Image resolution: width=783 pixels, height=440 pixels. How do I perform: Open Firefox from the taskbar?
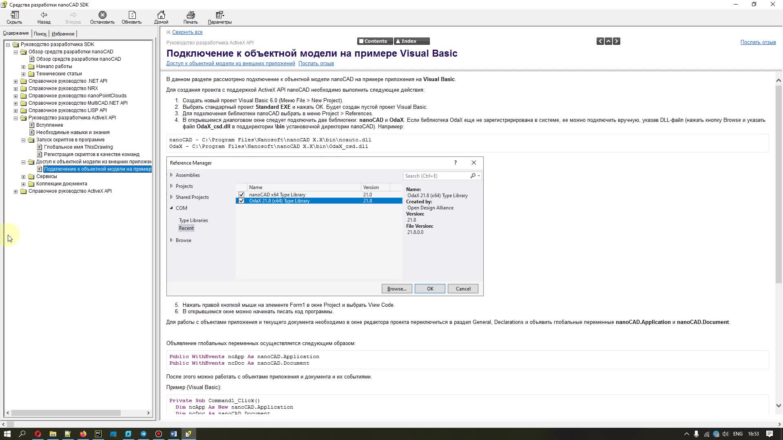(83, 434)
